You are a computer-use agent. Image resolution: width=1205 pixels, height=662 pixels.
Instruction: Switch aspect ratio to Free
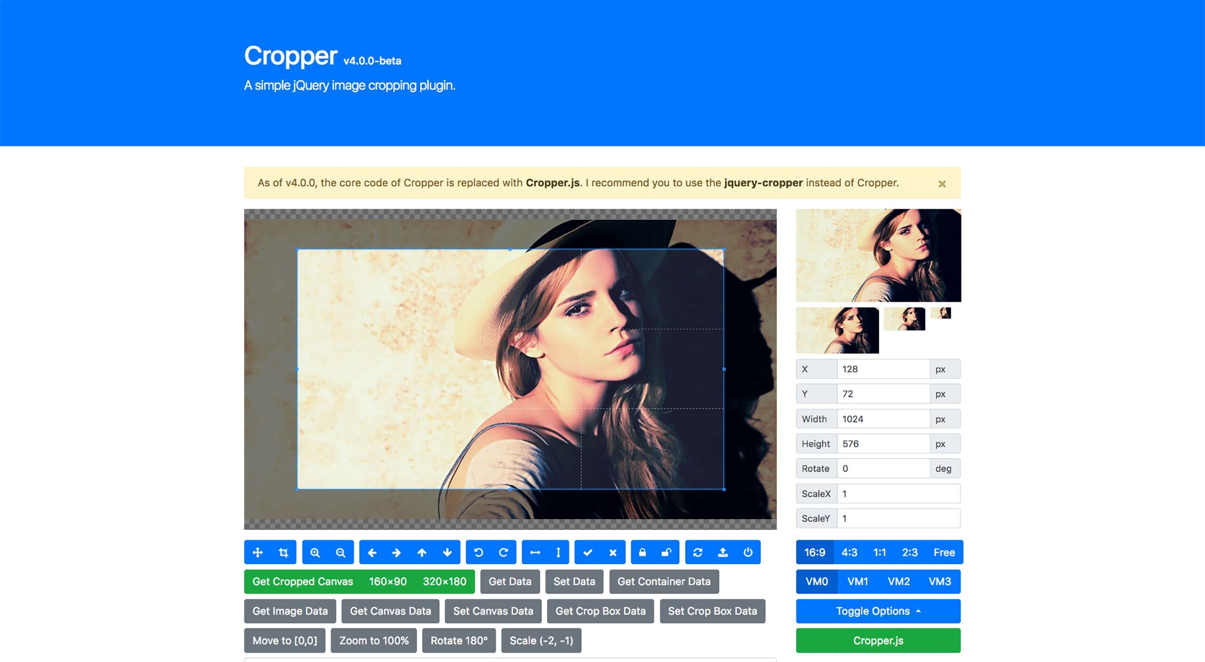944,552
